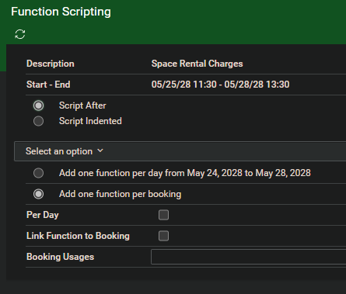Choose 'Add one function per day' radio option
The width and height of the screenshot is (346, 294).
38,173
